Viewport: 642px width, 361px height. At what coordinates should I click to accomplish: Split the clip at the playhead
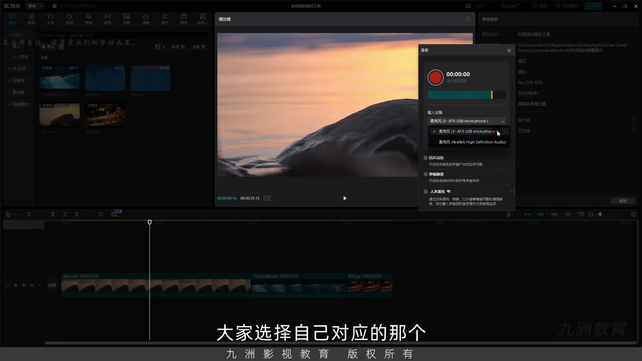[x=53, y=214]
